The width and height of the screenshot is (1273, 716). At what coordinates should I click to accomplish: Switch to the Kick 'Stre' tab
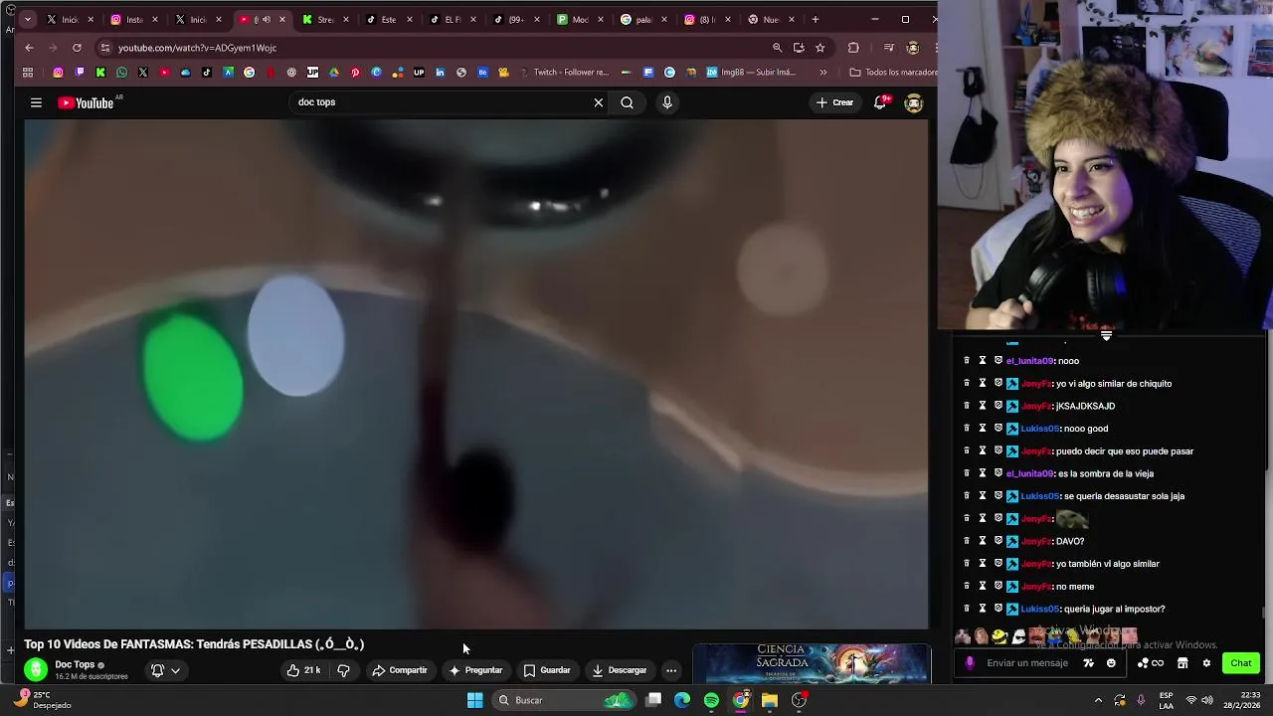click(326, 19)
